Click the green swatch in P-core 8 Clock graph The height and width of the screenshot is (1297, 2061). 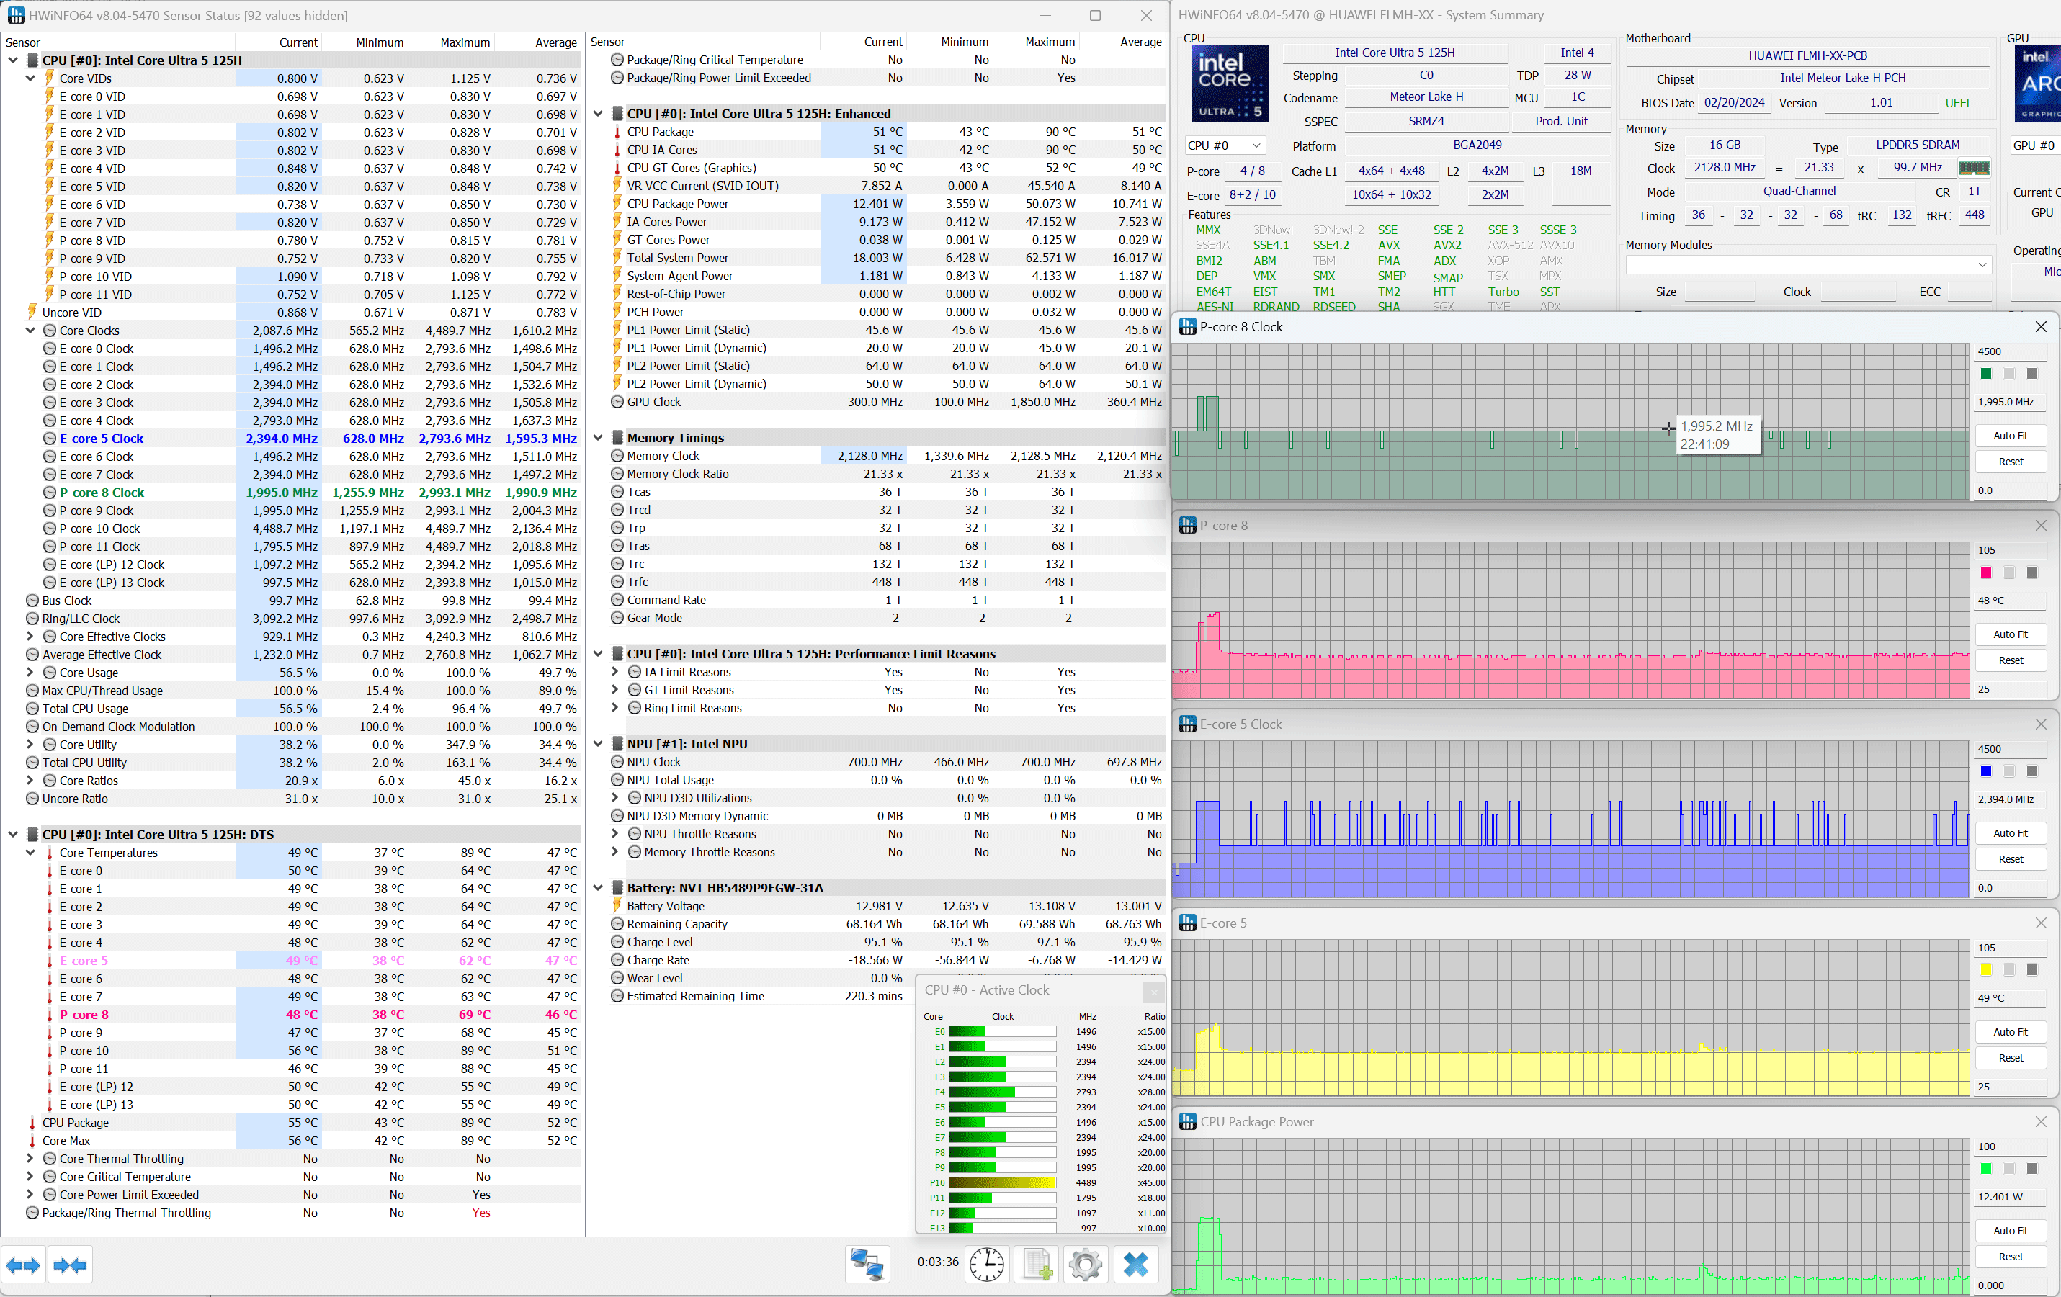coord(1985,374)
